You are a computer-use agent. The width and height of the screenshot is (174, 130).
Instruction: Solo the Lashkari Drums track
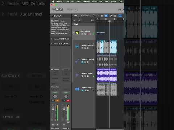point(85,48)
